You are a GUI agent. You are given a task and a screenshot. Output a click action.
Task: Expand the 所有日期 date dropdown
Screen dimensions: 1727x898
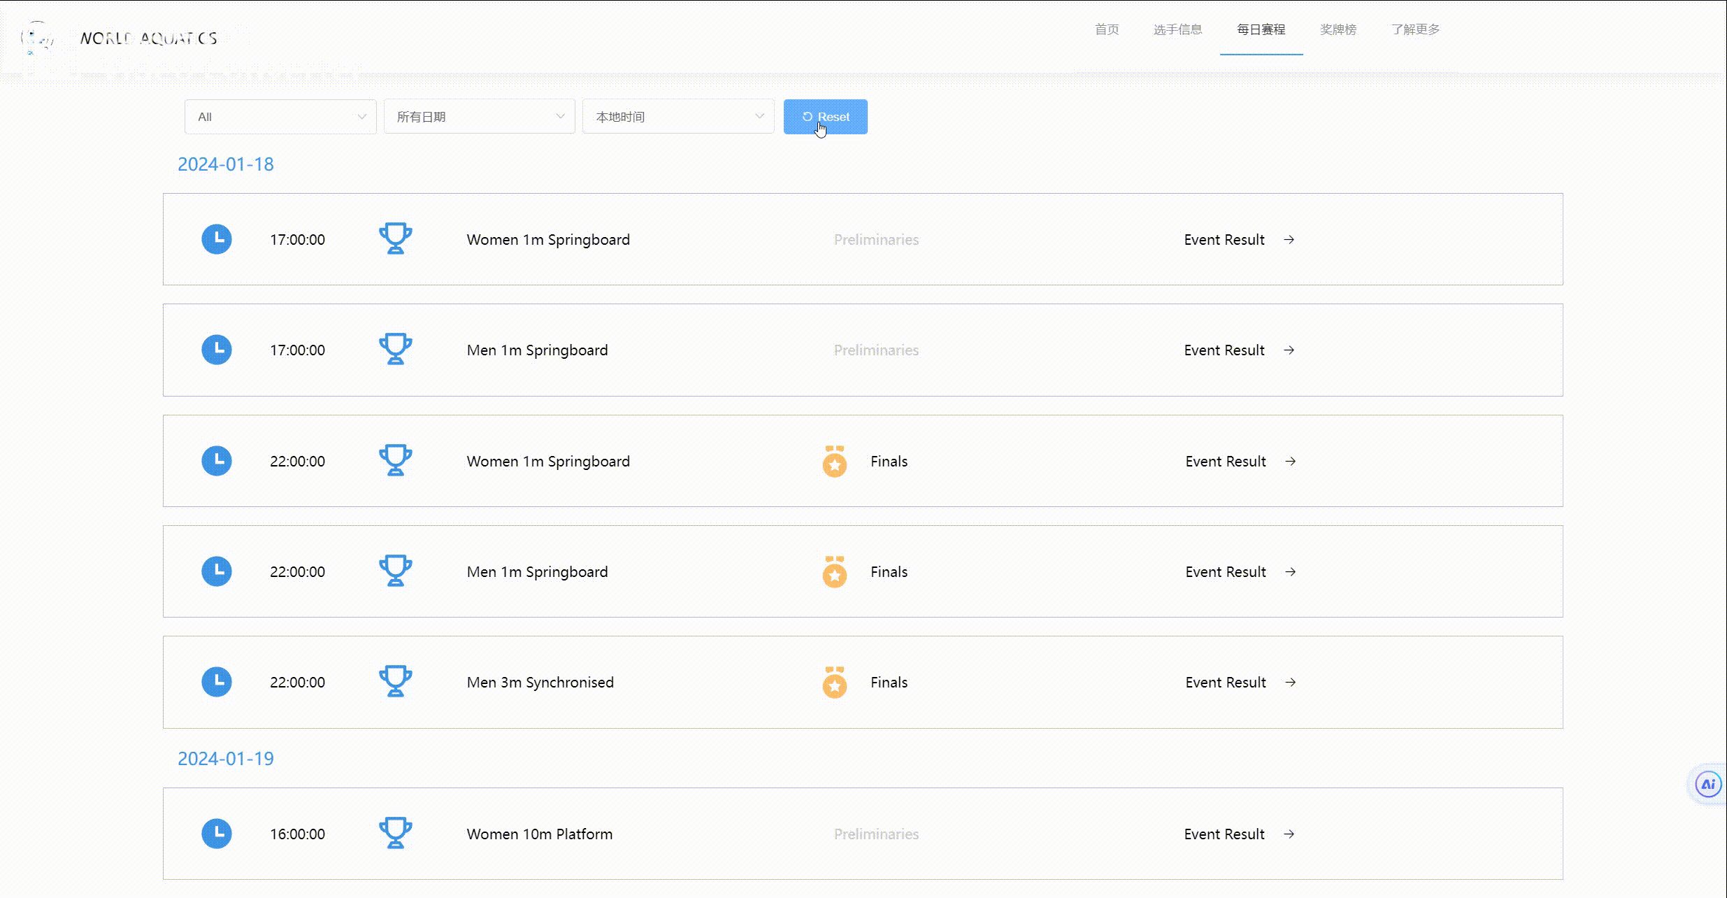[x=479, y=117]
